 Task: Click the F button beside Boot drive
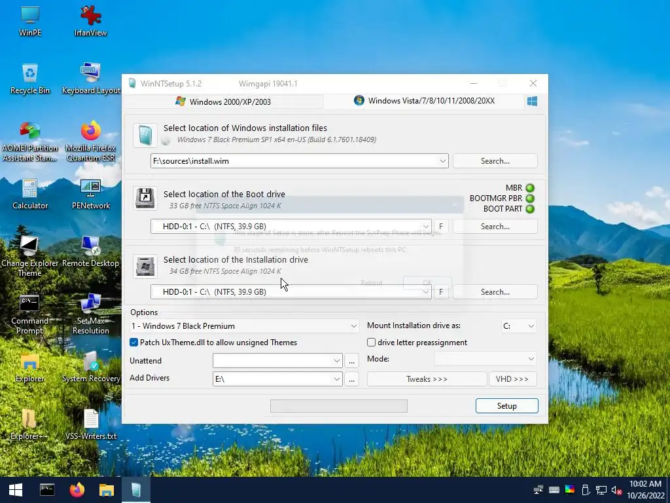441,226
